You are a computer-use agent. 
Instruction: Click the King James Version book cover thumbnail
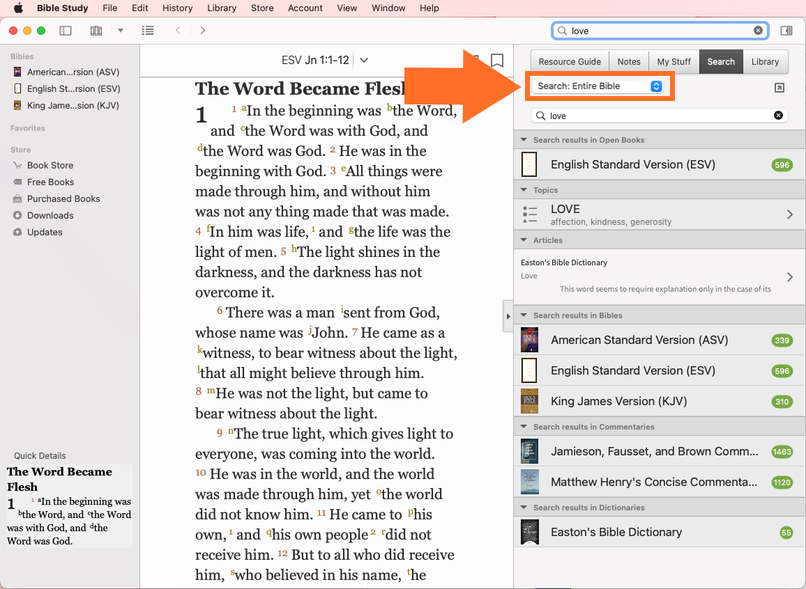529,401
